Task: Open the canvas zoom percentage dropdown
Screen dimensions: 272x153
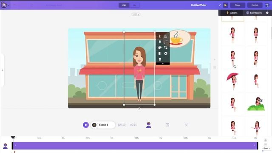Action: 136,14
